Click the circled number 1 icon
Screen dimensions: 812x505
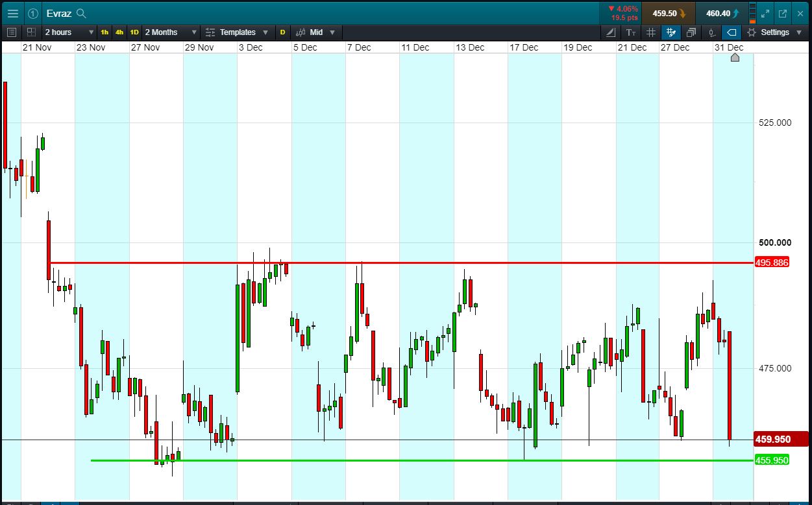33,13
